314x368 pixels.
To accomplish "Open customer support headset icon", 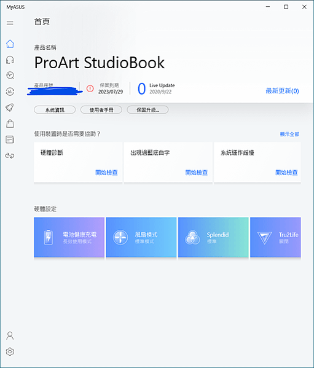I will (x=10, y=60).
